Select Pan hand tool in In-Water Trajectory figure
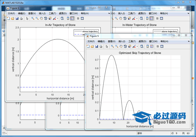Screen dimensions: 196x137 [x=121, y=18]
